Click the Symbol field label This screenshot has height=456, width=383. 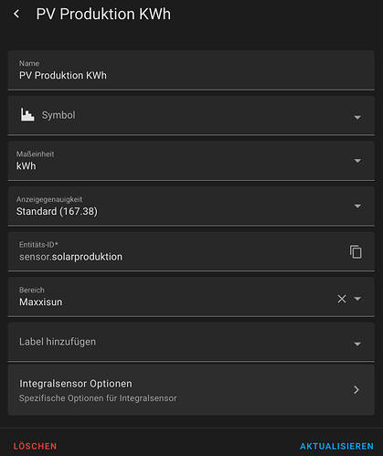[x=59, y=115]
